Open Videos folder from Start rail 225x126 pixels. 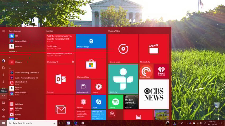pos(3,96)
